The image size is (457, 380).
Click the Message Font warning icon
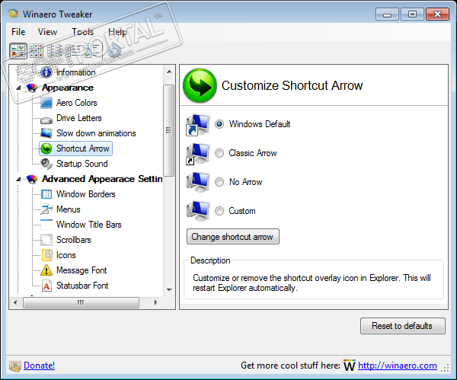[46, 270]
